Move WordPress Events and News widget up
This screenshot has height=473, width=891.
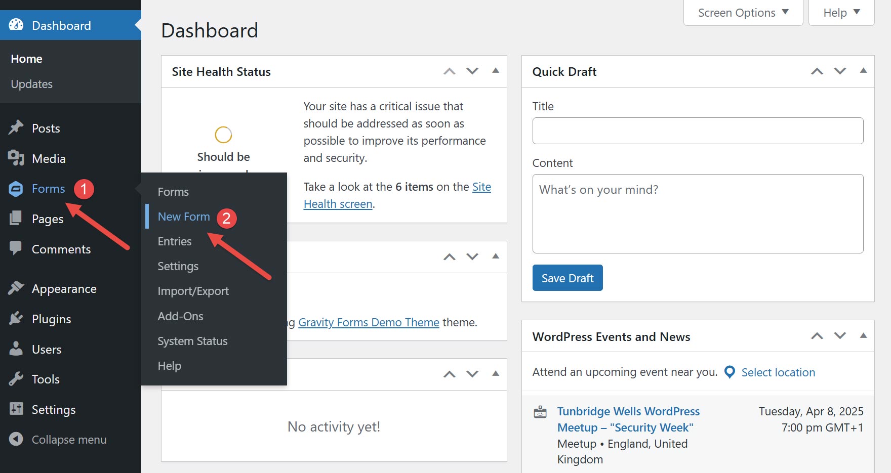[817, 336]
